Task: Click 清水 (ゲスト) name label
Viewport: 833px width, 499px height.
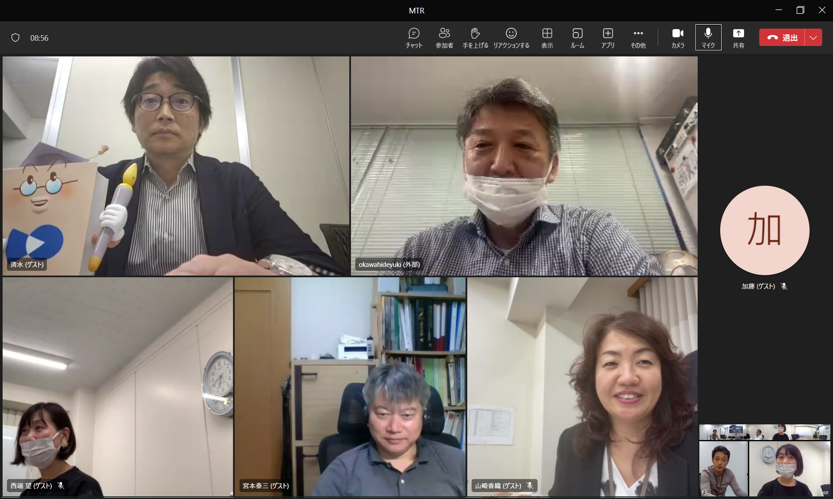Action: [x=27, y=264]
